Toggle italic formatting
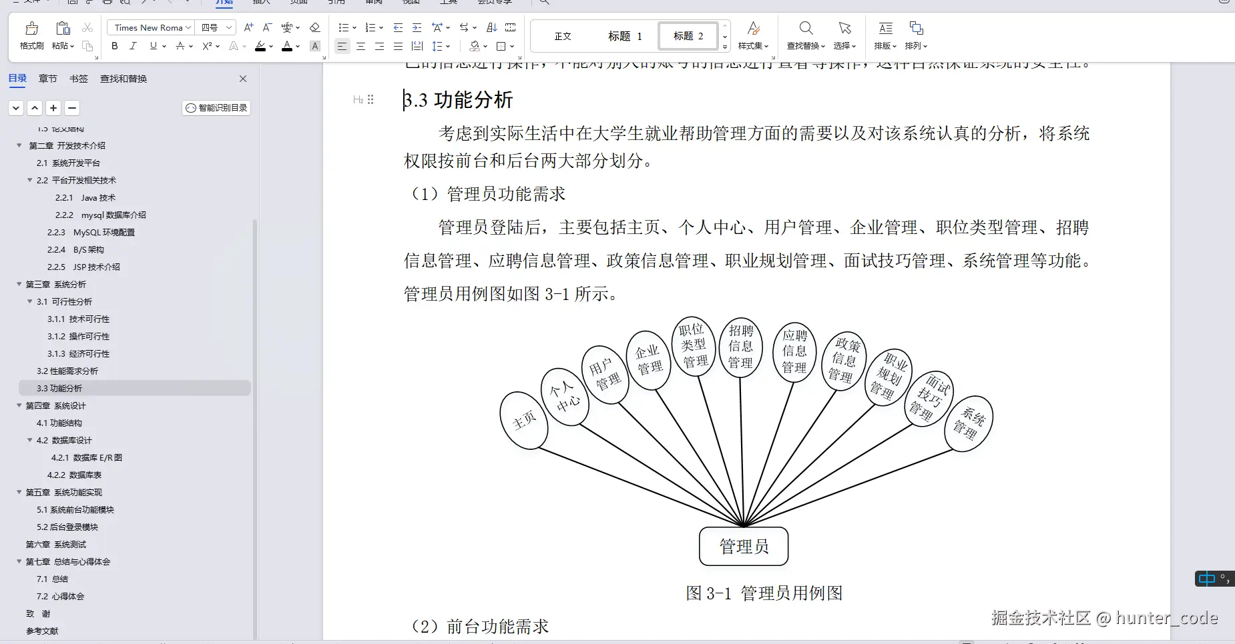1235x644 pixels. (133, 46)
